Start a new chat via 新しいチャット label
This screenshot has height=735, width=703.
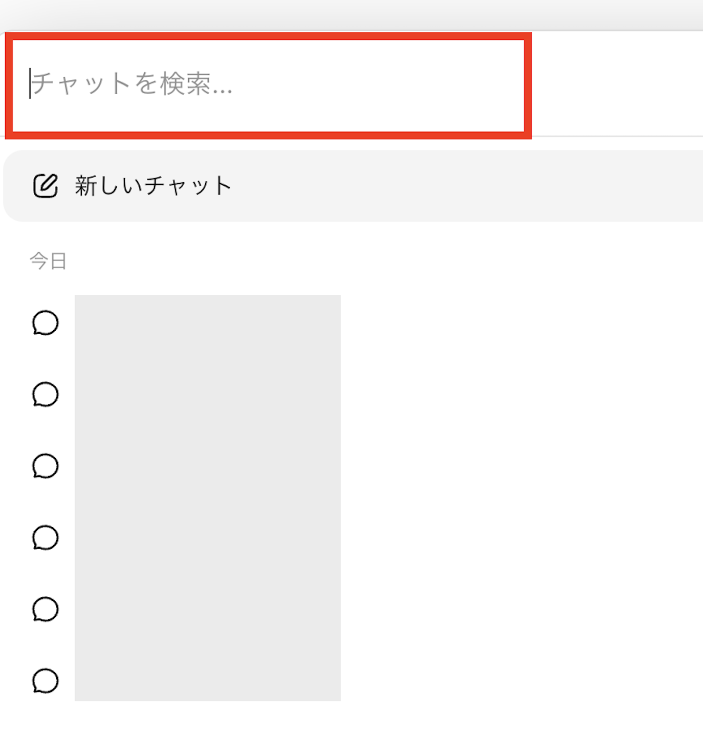point(153,186)
